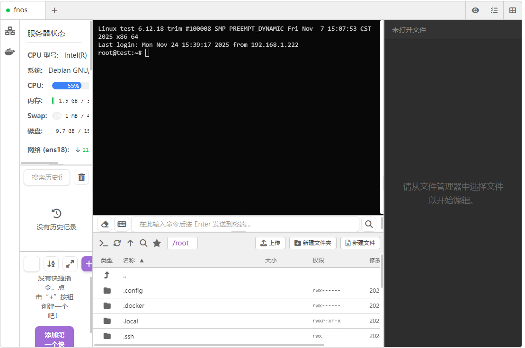The image size is (525, 348).
Task: Open the file manager favorites star
Action: click(x=157, y=243)
